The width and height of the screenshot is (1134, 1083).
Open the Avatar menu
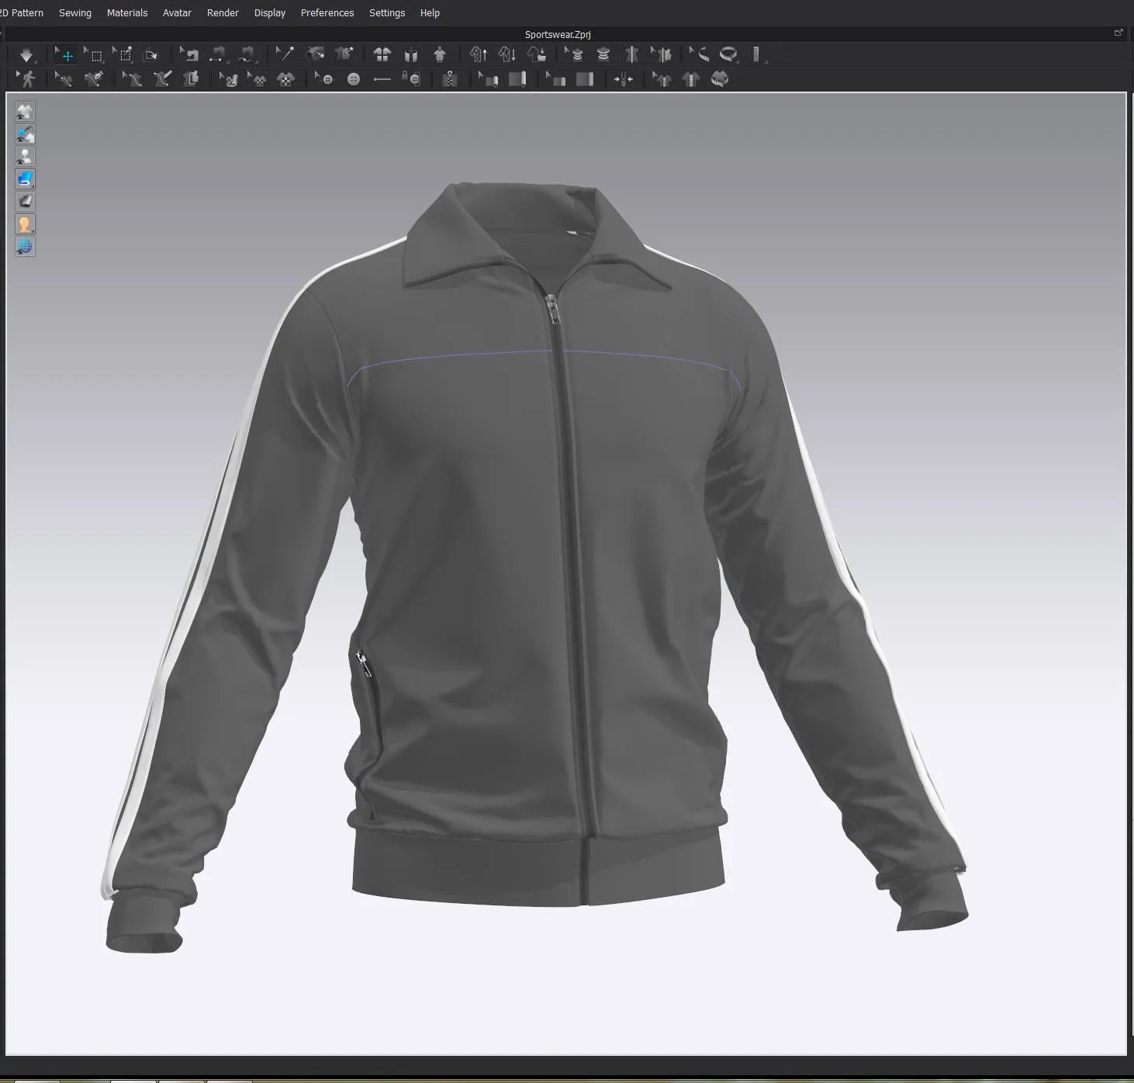(177, 13)
